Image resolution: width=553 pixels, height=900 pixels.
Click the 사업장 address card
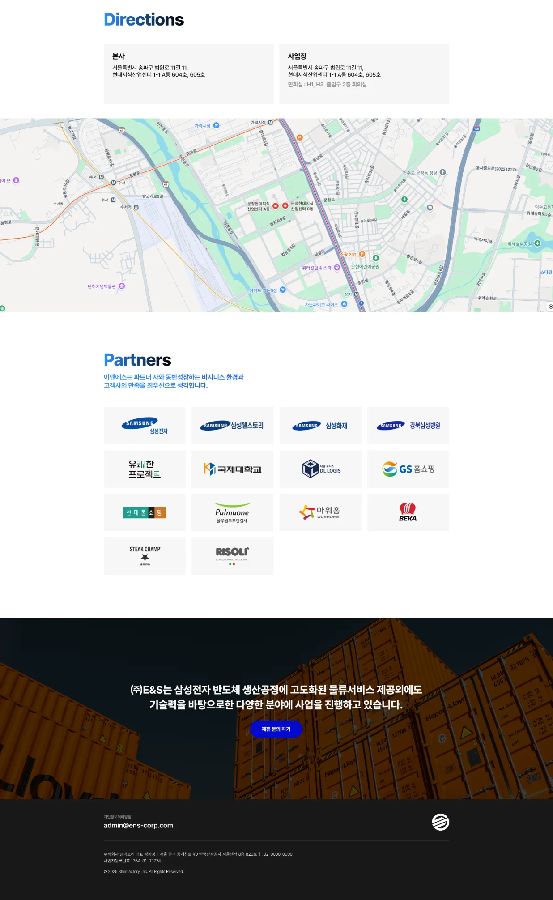364,74
